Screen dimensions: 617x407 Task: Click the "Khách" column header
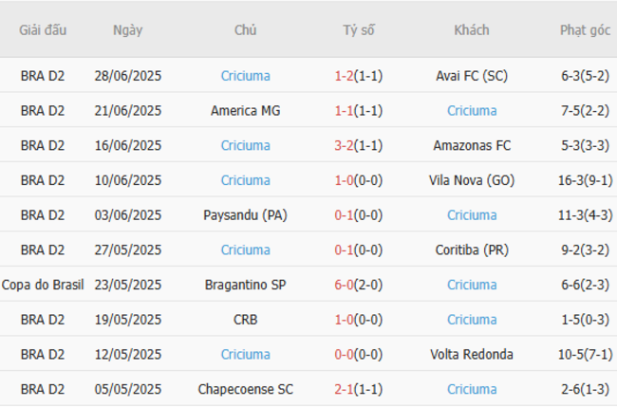click(472, 30)
